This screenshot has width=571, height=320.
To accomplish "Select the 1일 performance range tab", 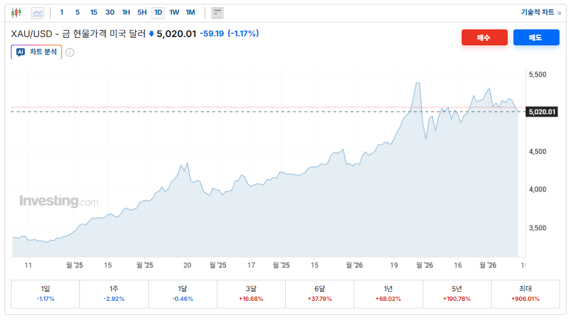I will coord(45,293).
